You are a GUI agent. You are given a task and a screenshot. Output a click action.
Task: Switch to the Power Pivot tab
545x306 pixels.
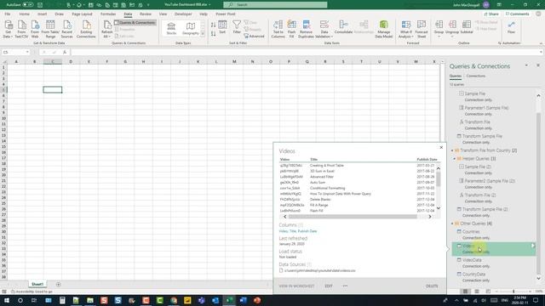(226, 14)
